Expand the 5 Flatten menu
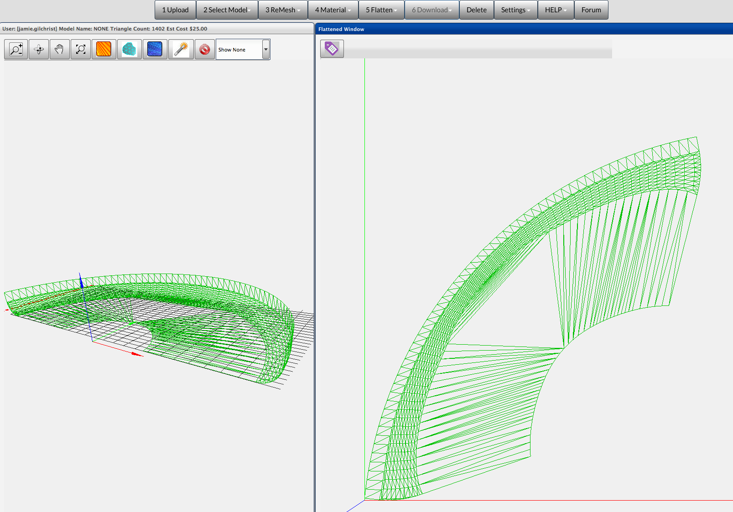733x512 pixels. point(381,10)
